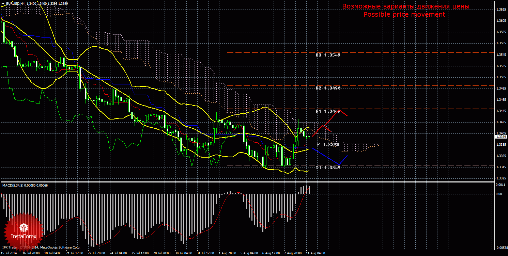Viewport: 508px width, 256px height.
Task: Click the 22 Jul 20:00 time label
Action: tap(97, 253)
